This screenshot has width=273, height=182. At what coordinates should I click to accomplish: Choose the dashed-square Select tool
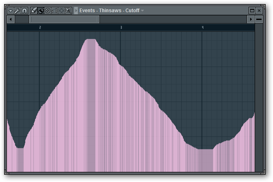pyautogui.click(x=62, y=11)
